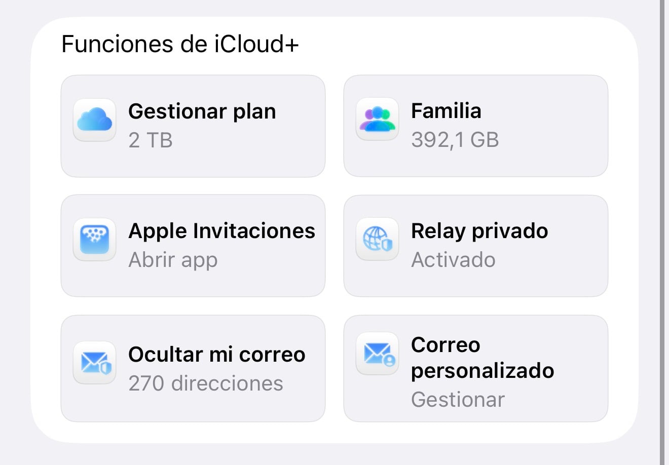Viewport: 669px width, 465px height.
Task: Tap the "Activado" status under Relay privado
Action: point(453,260)
